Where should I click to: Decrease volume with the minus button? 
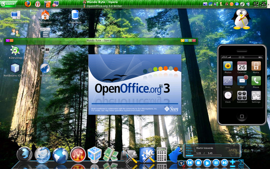tap(232, 166)
